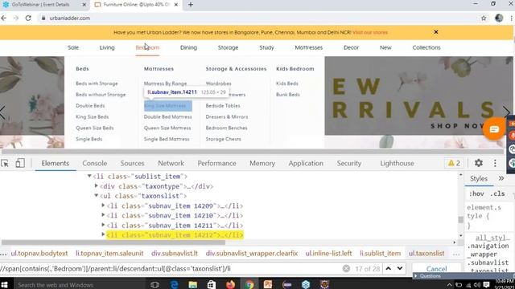Expand the subnav_item 14209 node

(x=103, y=206)
